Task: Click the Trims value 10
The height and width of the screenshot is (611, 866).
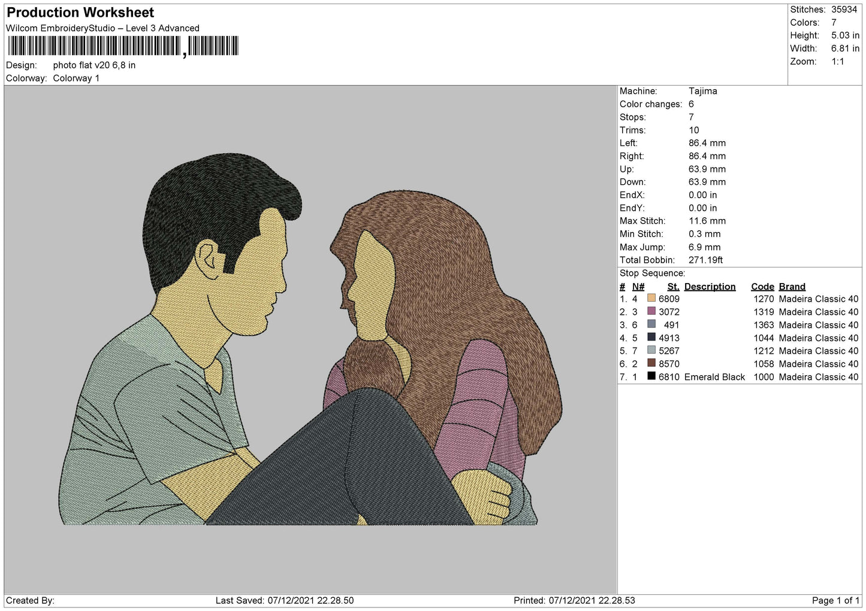Action: 693,130
